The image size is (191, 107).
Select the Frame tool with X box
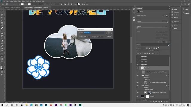click(2, 23)
